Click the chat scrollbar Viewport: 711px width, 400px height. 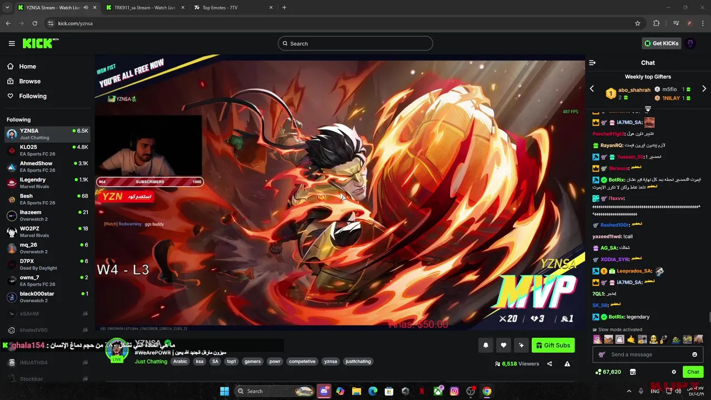pyautogui.click(x=709, y=317)
